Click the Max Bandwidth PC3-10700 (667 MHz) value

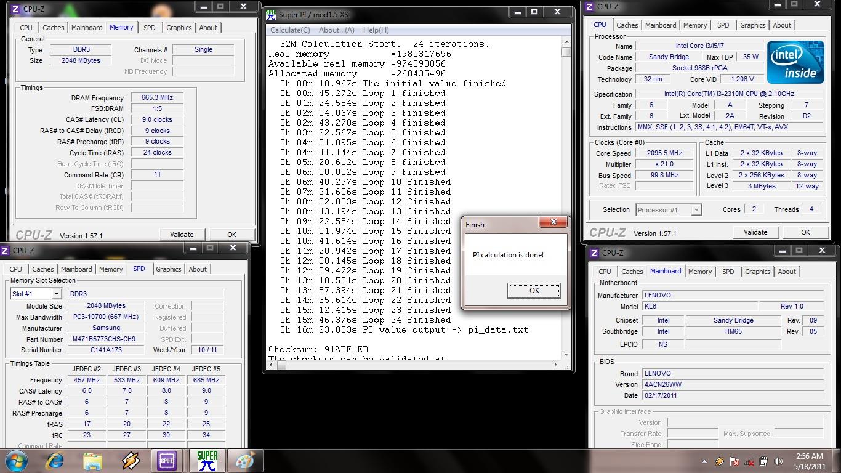[x=105, y=317]
